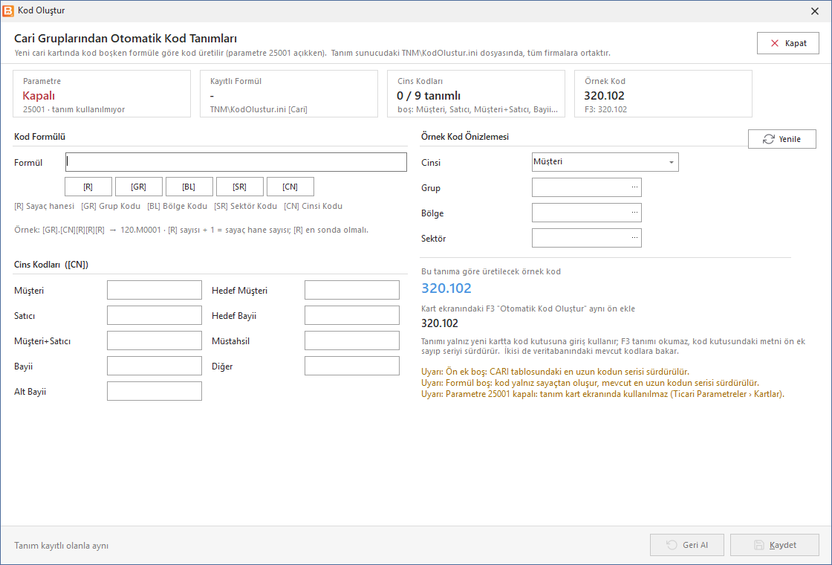Click the Kapat button

[788, 44]
